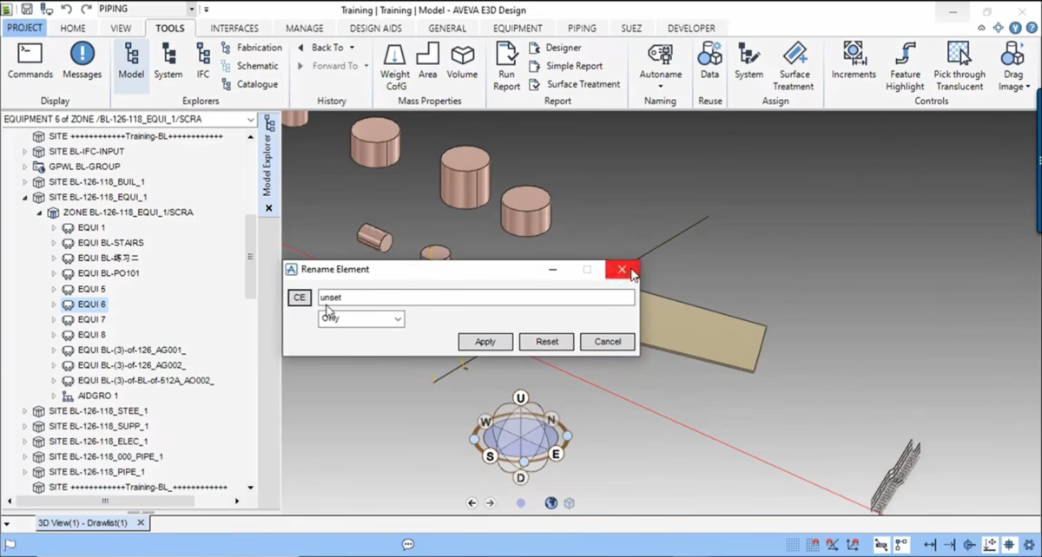Switch to the DESIGN AIDS ribbon tab
This screenshot has width=1042, height=557.
376,28
